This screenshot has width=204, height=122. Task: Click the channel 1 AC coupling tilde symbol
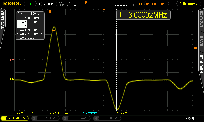pyautogui.click(x=9, y=118)
